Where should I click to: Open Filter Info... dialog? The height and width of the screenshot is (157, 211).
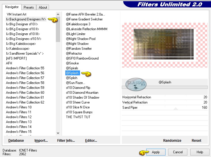pos(66,141)
